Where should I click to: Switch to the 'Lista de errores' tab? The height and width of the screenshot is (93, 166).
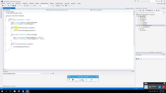point(6,86)
